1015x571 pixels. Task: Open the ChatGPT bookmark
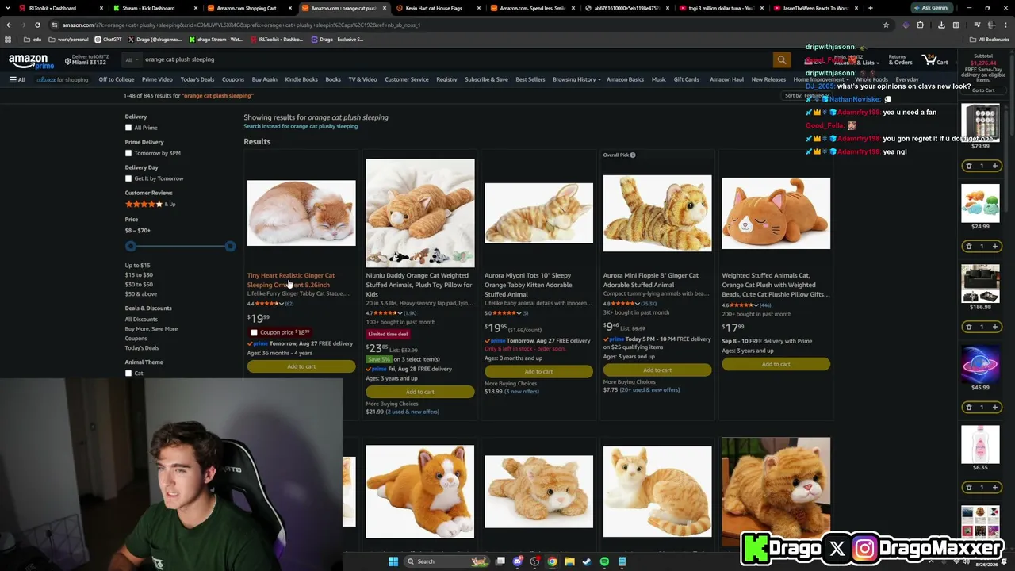(109, 39)
